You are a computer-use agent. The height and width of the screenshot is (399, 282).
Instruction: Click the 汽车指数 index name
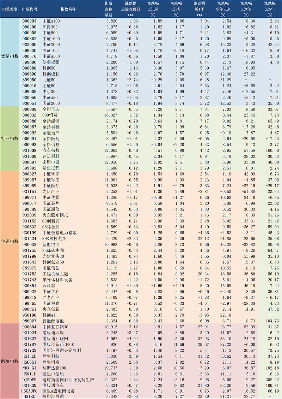[51, 150]
